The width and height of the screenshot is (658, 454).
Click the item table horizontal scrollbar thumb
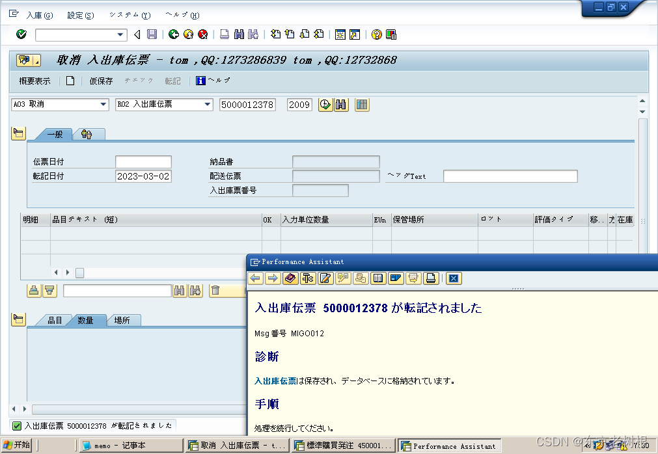(79, 273)
